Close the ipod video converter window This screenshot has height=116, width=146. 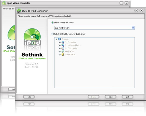(126, 3)
